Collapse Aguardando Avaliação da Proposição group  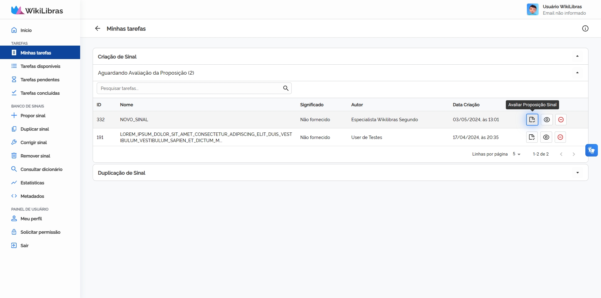(577, 73)
